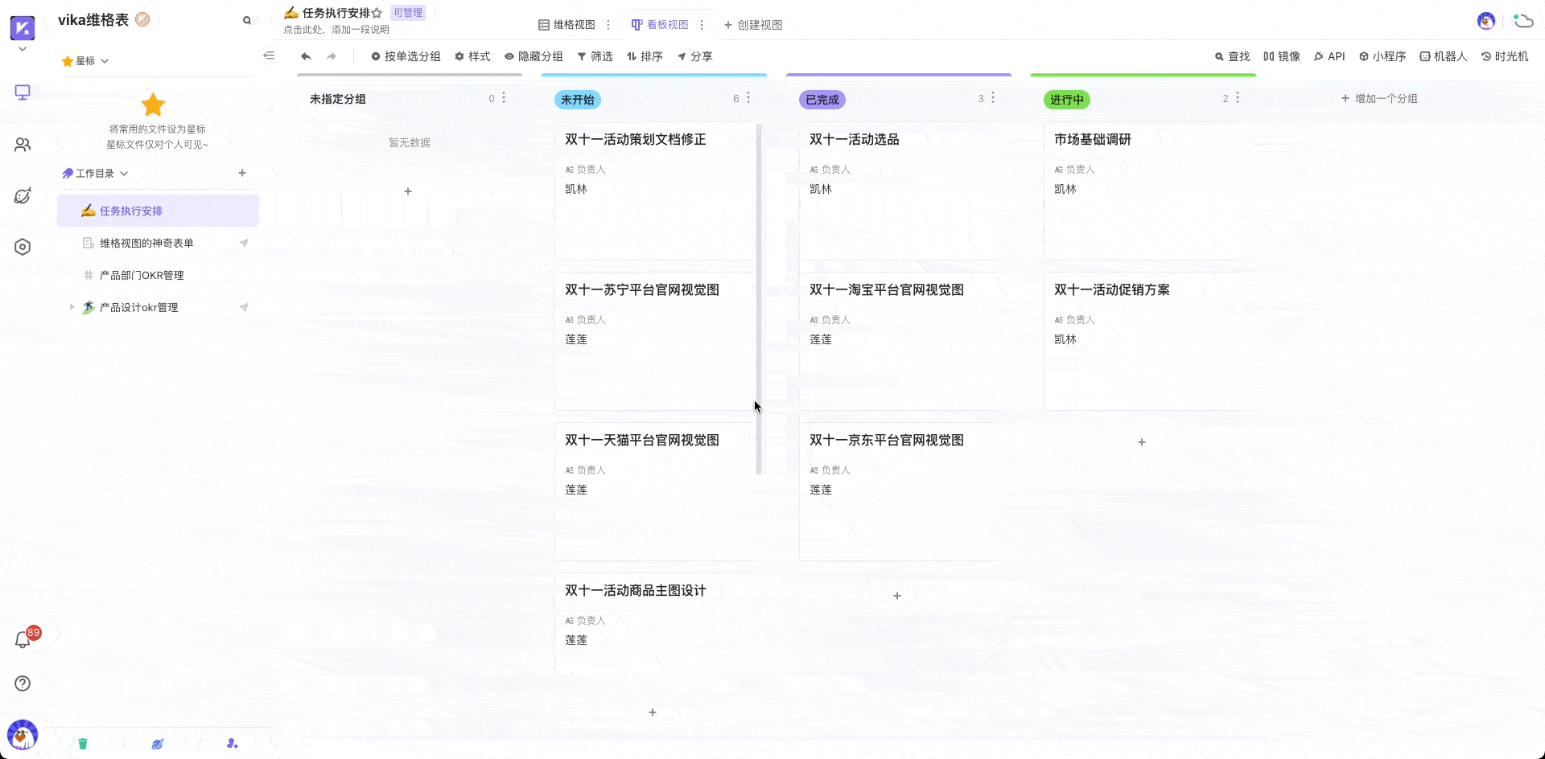1545x759 pixels.
Task: Click the 进行中 green status label
Action: [x=1066, y=100]
